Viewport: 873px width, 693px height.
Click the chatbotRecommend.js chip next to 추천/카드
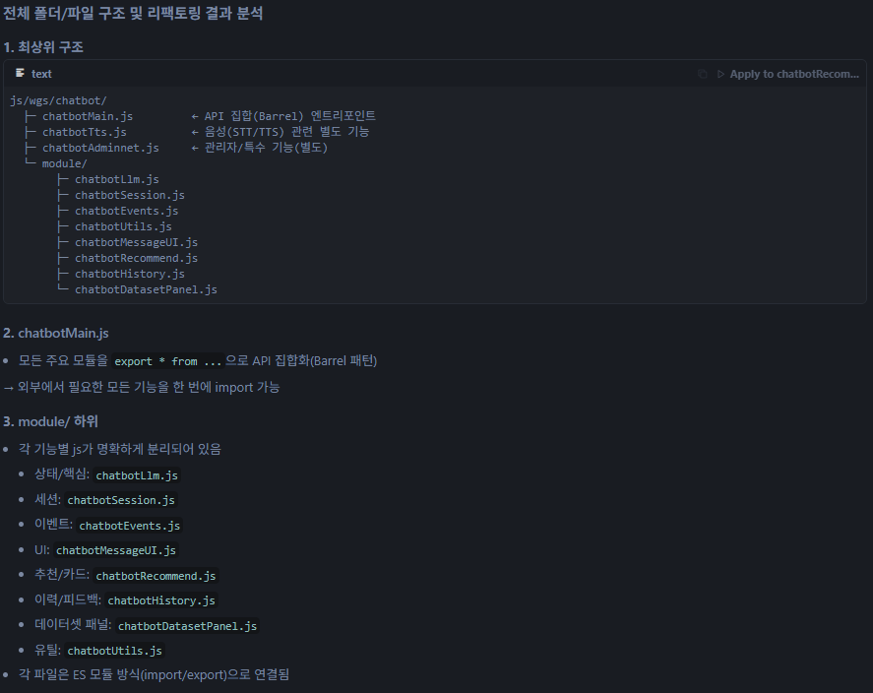point(156,576)
